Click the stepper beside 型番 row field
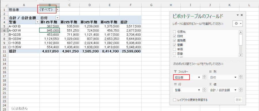The width and height of the screenshot is (259, 111). [x=205, y=90]
